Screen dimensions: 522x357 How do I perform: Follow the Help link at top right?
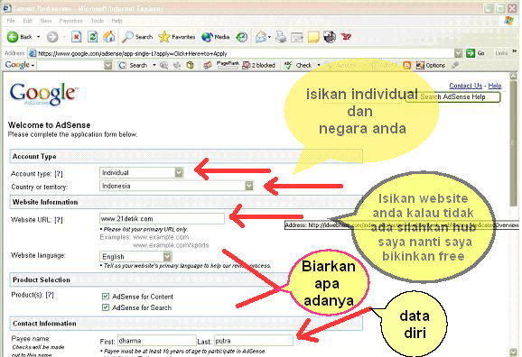click(x=495, y=86)
